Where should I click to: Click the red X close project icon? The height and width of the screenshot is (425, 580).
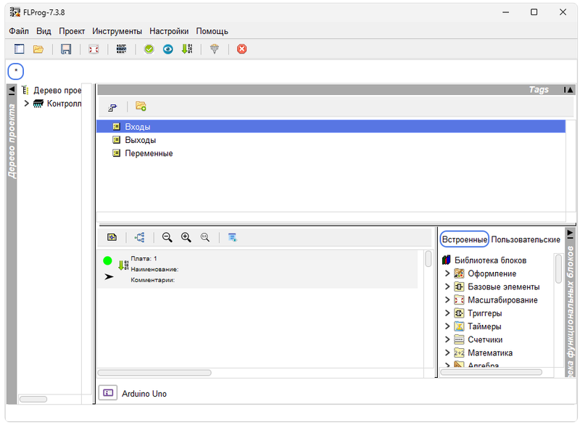point(242,49)
